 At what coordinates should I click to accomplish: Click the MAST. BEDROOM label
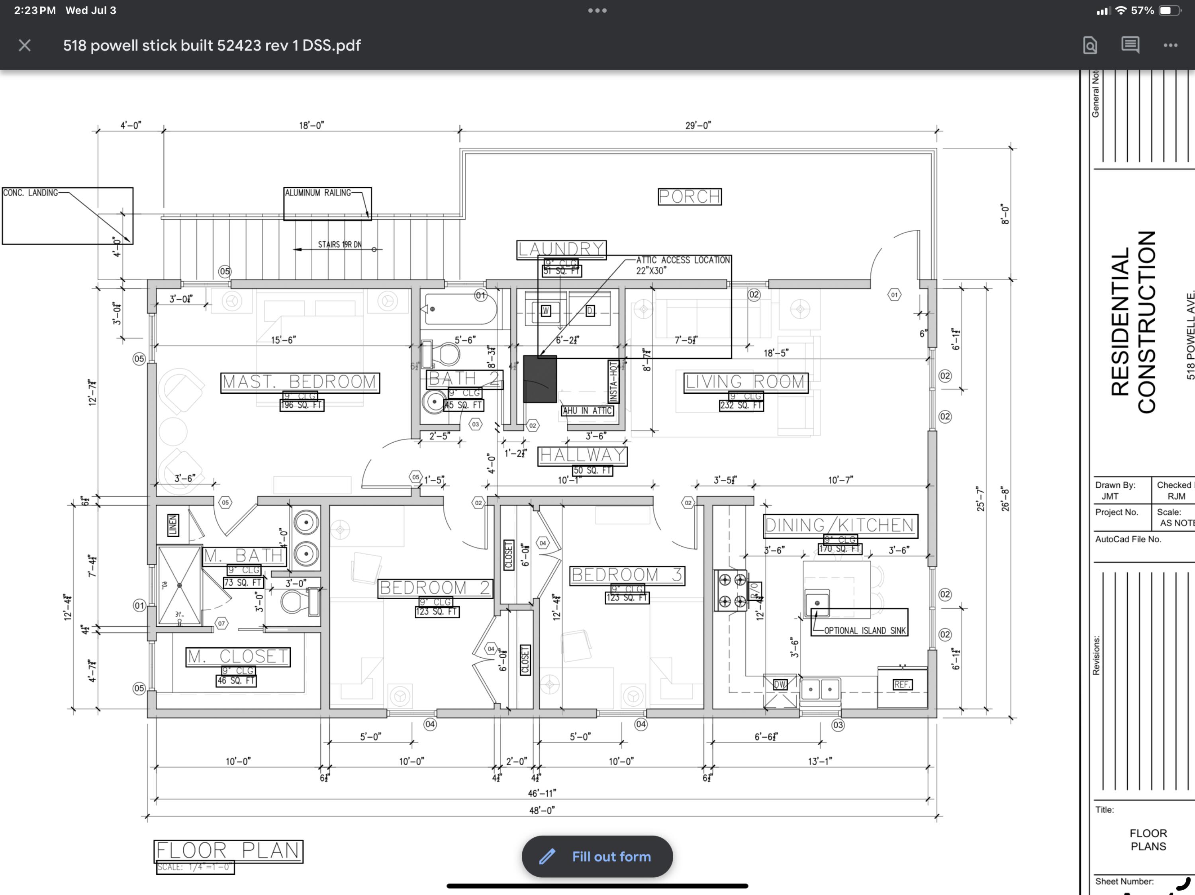(x=300, y=382)
